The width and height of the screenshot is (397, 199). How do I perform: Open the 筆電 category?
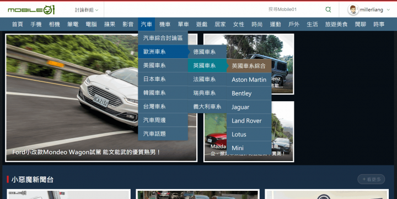[x=73, y=24]
